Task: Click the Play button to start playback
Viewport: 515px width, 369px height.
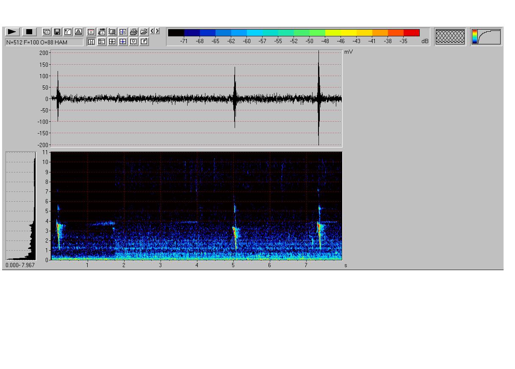Action: click(12, 32)
